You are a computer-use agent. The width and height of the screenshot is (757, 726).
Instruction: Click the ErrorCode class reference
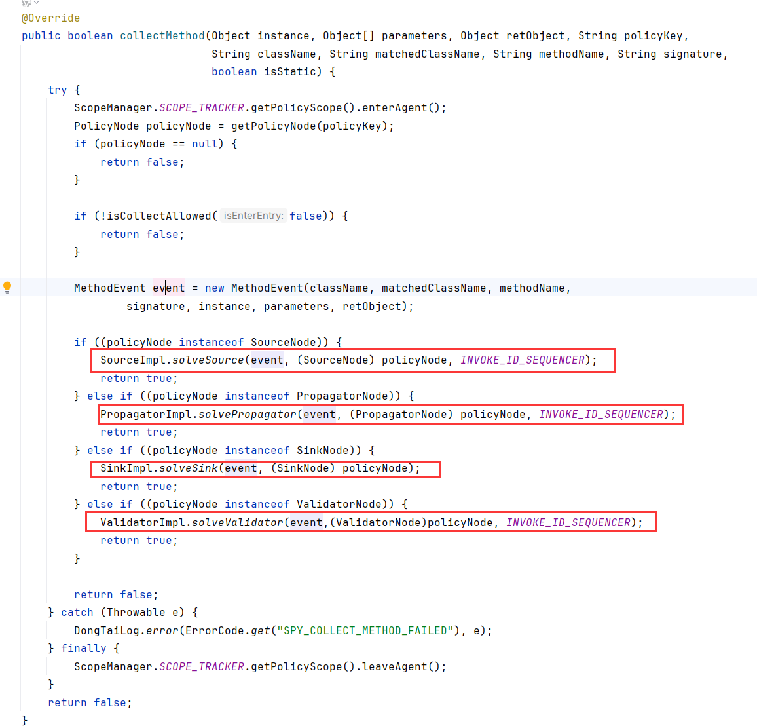tap(214, 631)
